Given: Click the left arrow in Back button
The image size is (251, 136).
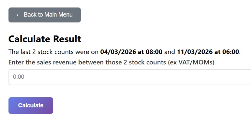Looking at the screenshot, I should point(19,15).
